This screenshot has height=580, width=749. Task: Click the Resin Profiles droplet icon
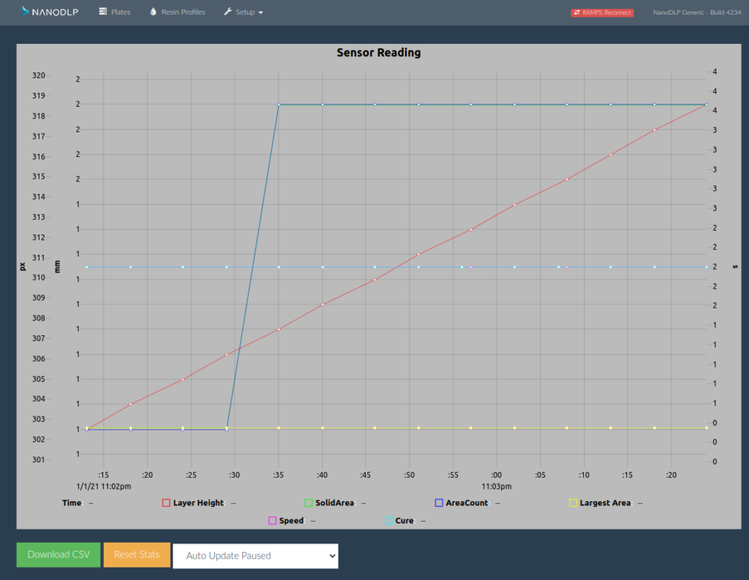pos(152,12)
